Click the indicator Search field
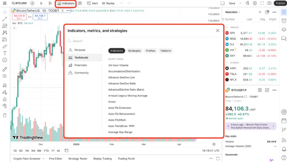The image size is (287, 162). 144,41
